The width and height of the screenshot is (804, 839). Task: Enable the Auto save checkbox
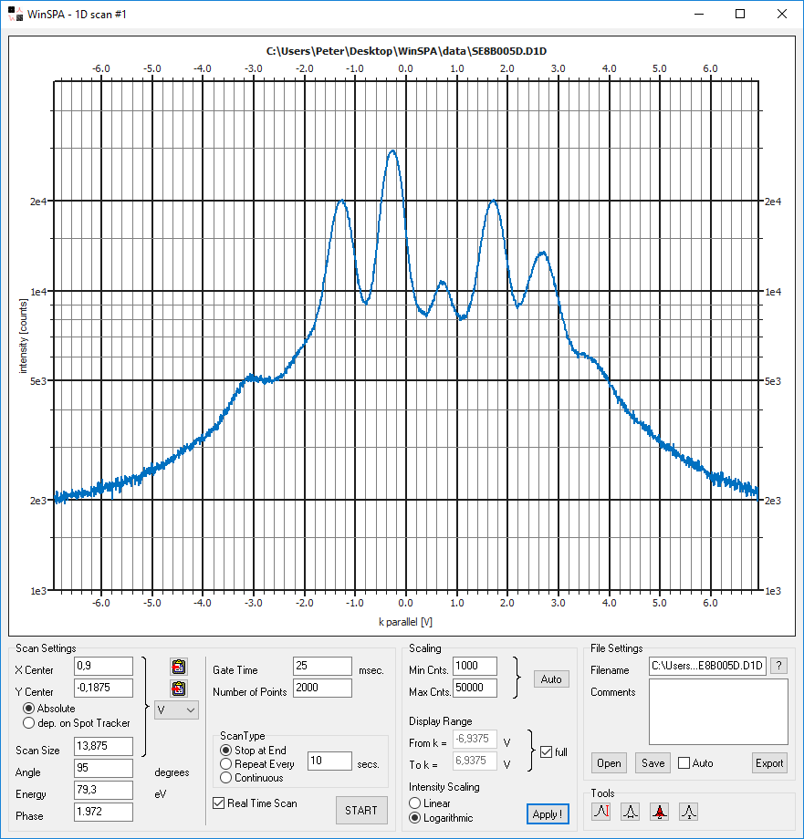684,763
